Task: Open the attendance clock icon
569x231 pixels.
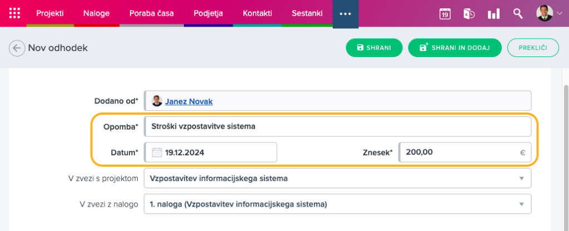Action: pos(469,14)
